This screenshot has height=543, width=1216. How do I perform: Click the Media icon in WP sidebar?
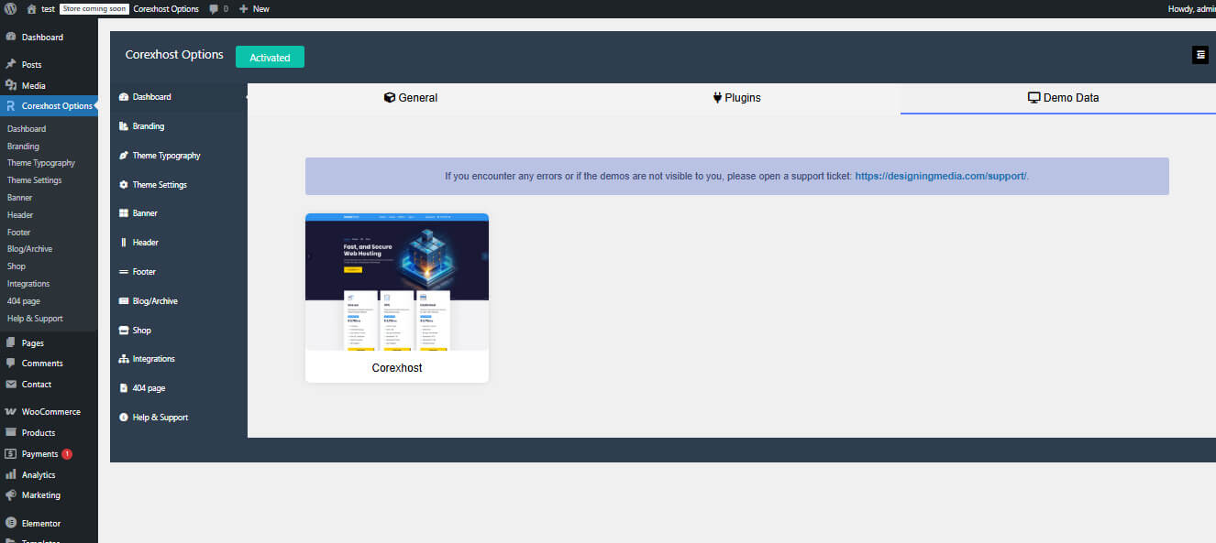click(x=11, y=85)
